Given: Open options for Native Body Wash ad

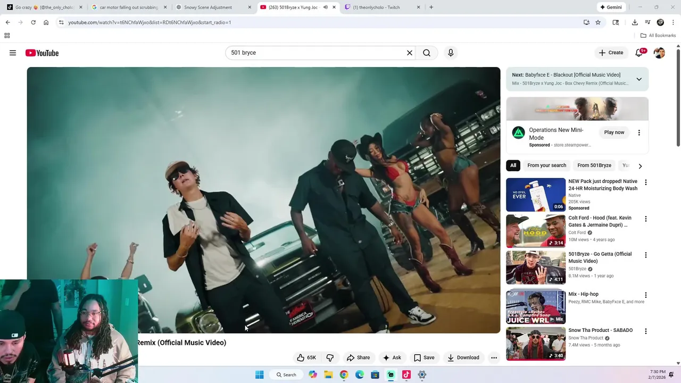Looking at the screenshot, I should (x=646, y=182).
